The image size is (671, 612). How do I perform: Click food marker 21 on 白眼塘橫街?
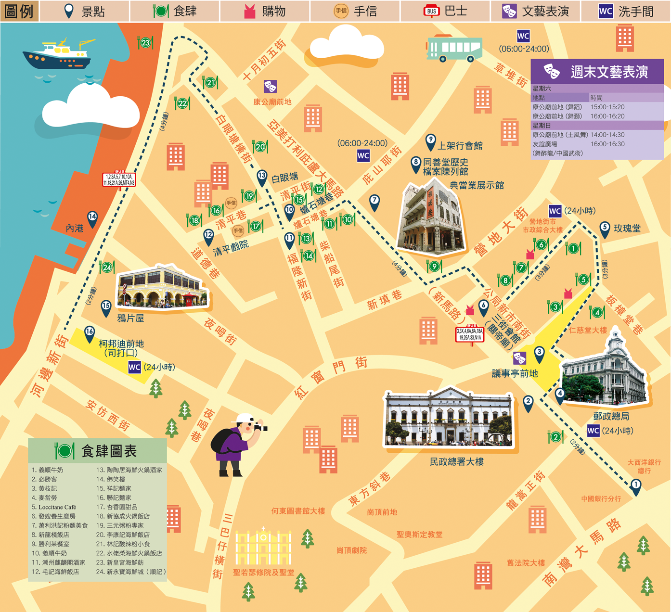click(210, 83)
